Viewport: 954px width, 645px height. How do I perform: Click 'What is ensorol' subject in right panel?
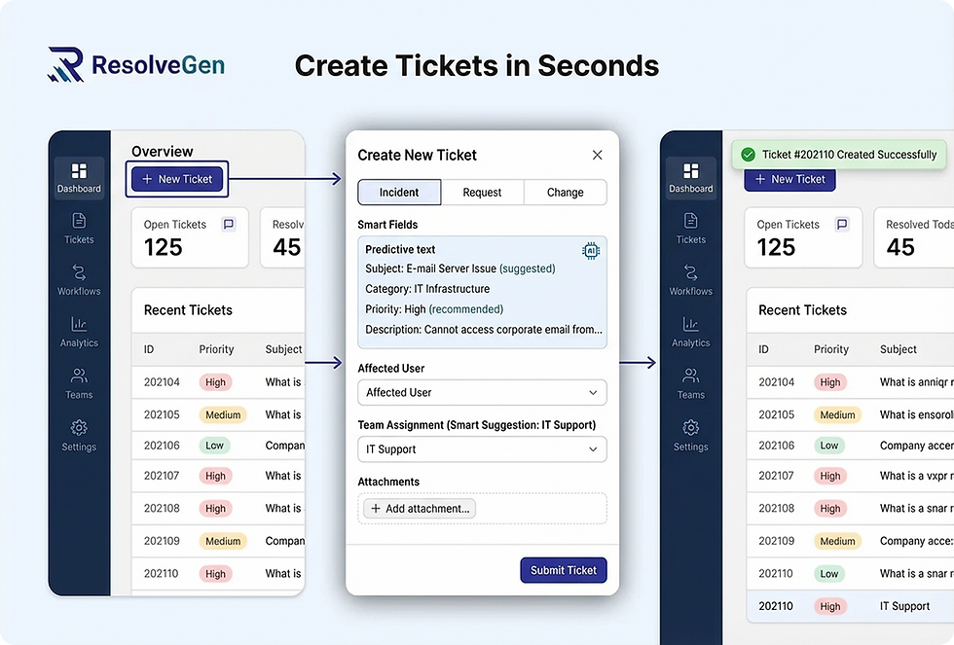click(x=916, y=415)
